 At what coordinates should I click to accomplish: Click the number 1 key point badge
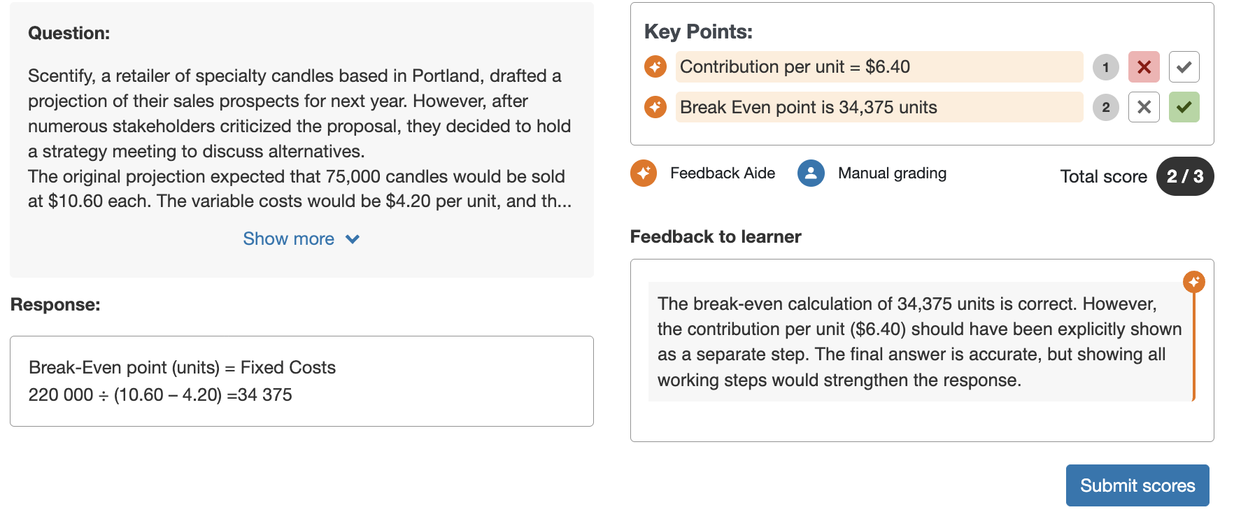click(1105, 67)
